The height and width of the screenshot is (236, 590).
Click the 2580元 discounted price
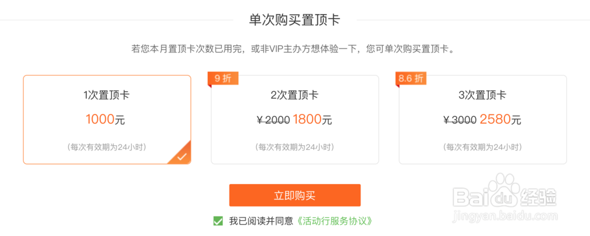pyautogui.click(x=500, y=120)
